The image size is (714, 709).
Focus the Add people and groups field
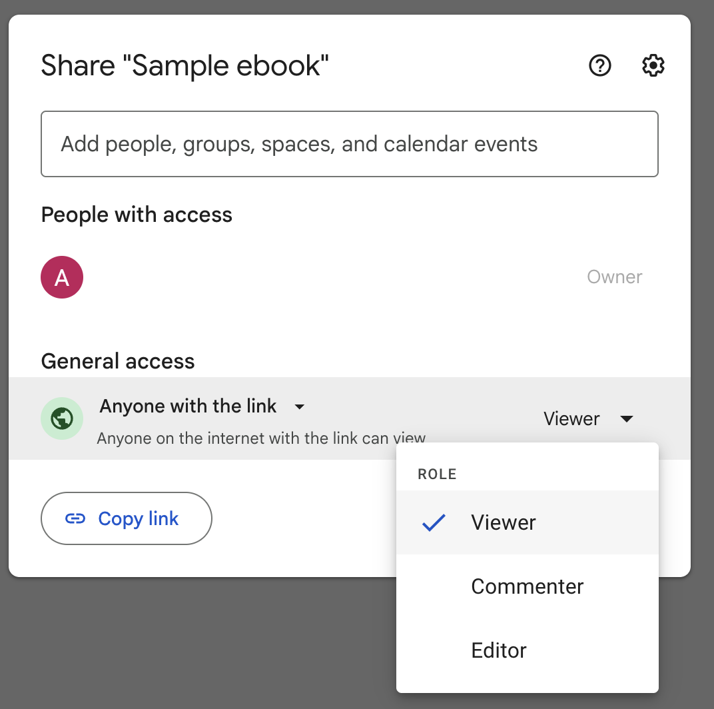[x=349, y=144]
